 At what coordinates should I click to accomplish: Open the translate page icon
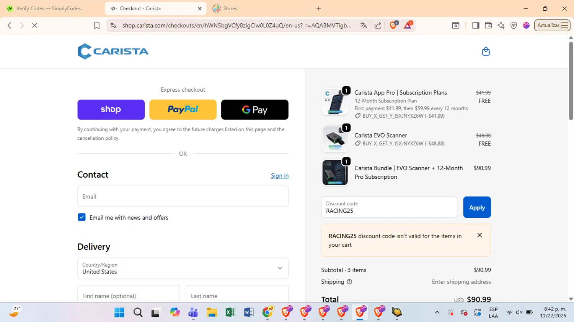(x=364, y=25)
